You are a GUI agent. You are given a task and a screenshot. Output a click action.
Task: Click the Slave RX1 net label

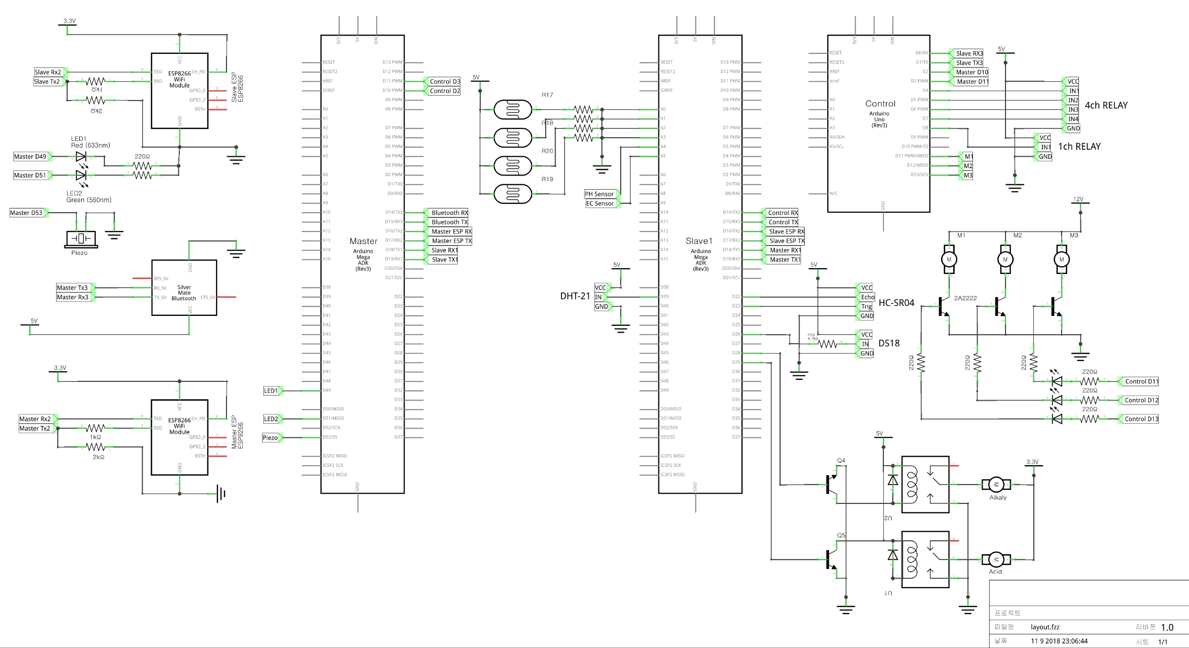pos(441,250)
